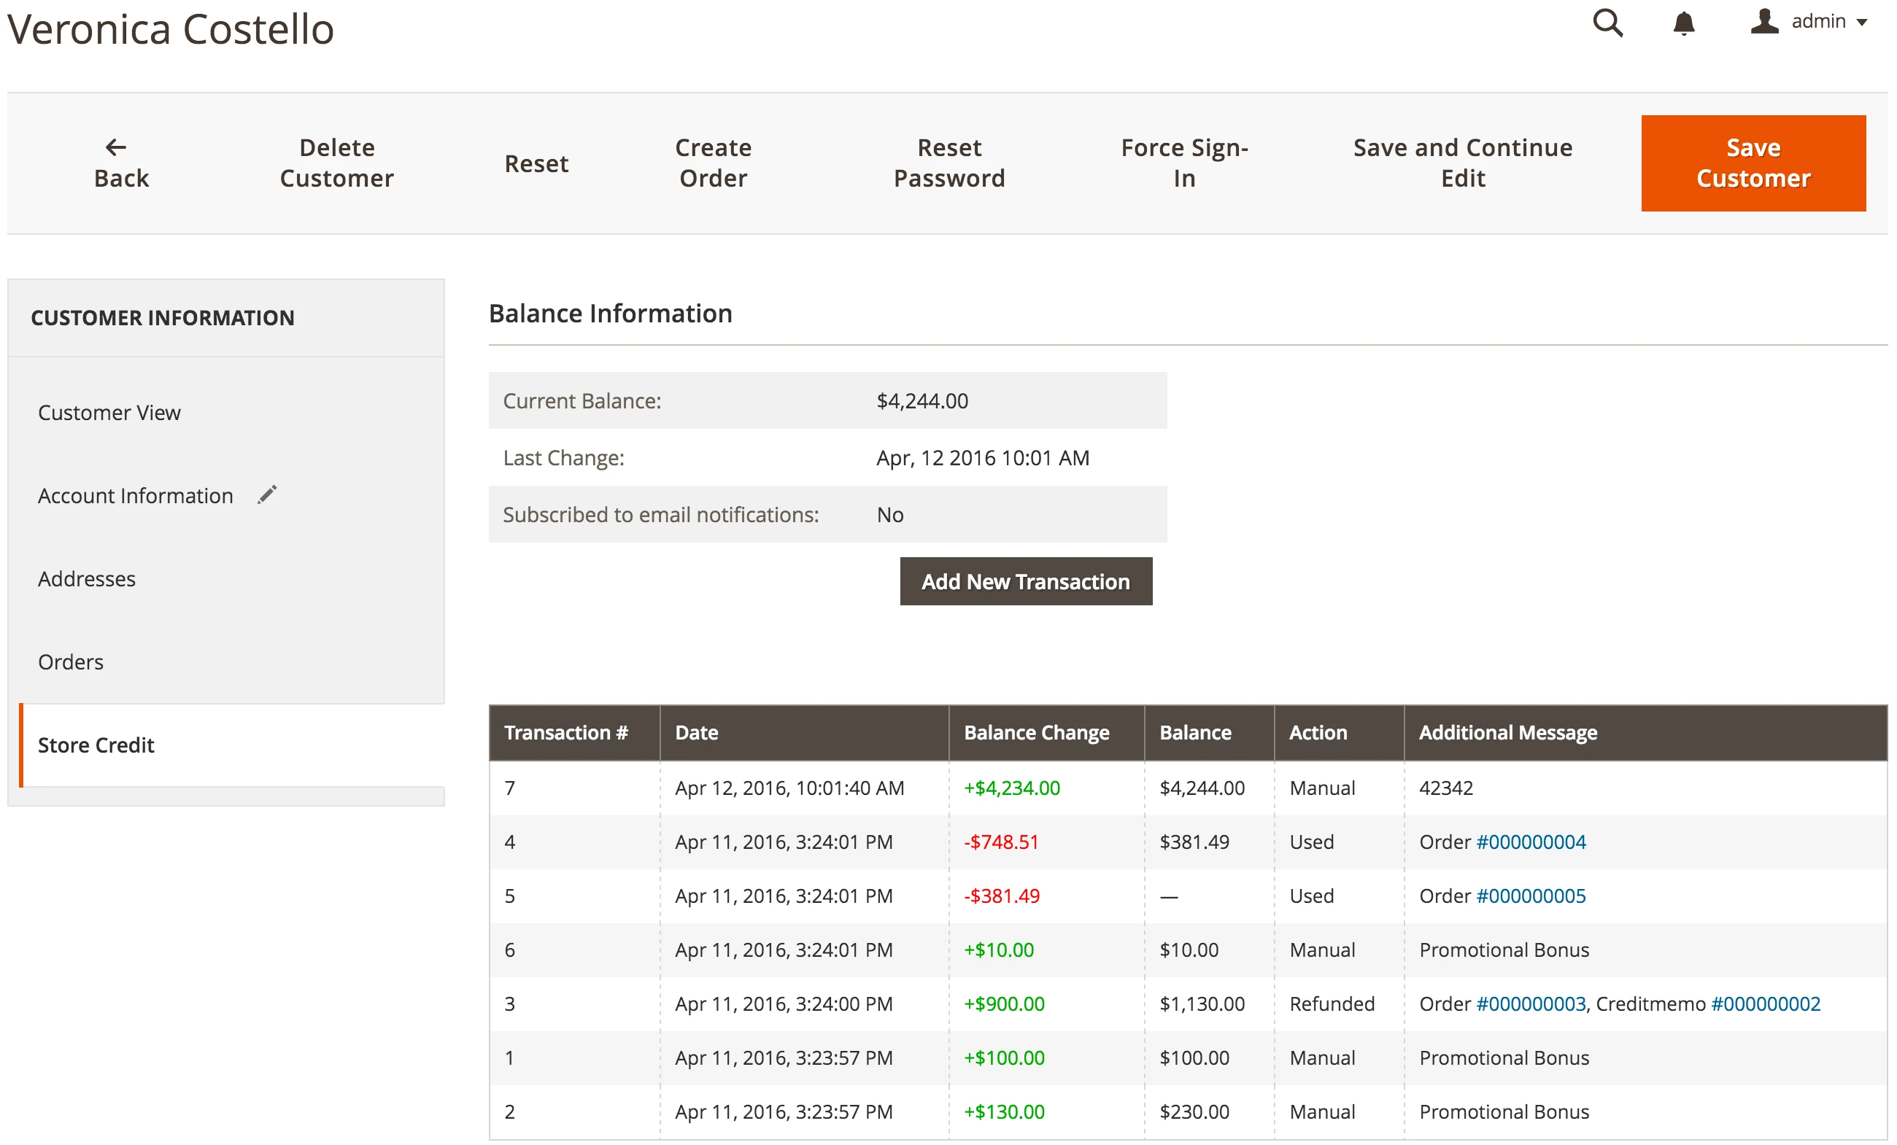The height and width of the screenshot is (1145, 1897).
Task: Click the Create Order button
Action: tap(713, 163)
